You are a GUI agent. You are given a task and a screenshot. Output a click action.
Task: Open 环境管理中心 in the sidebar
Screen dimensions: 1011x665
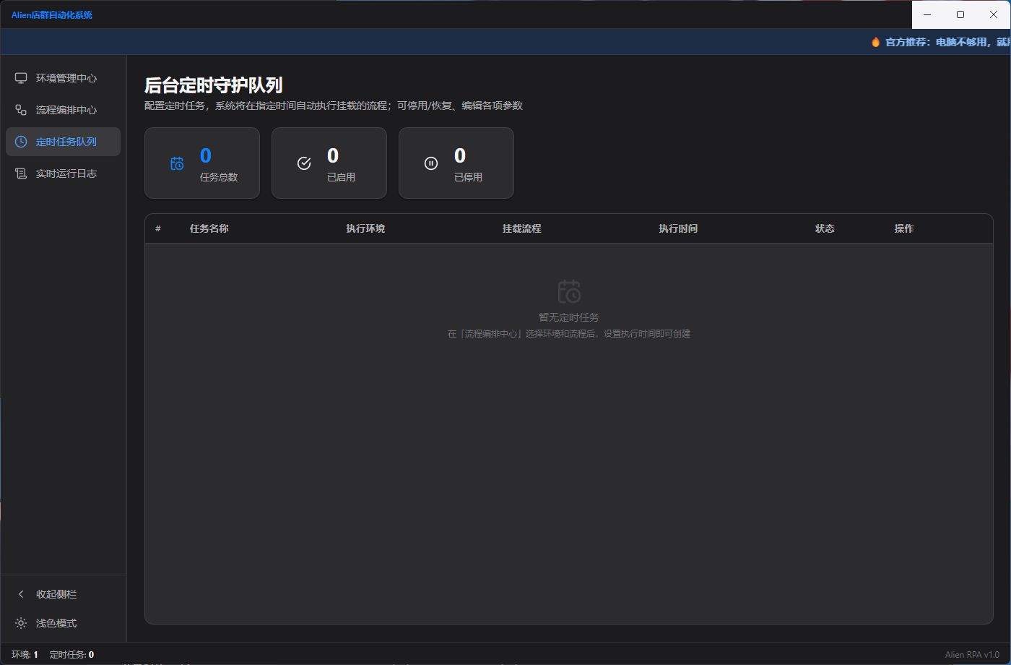[63, 78]
